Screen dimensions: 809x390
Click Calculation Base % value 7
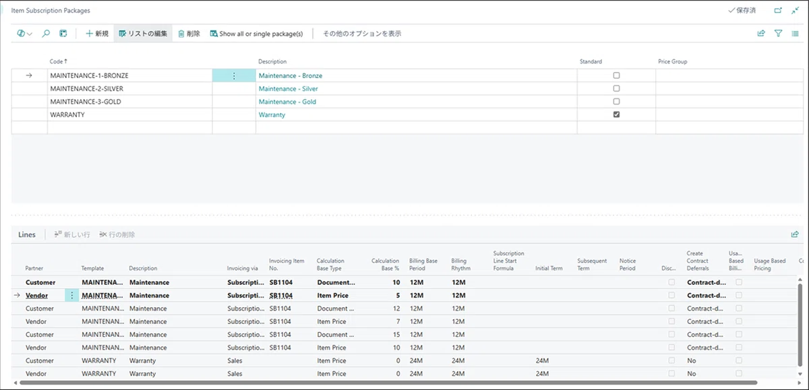coord(397,321)
